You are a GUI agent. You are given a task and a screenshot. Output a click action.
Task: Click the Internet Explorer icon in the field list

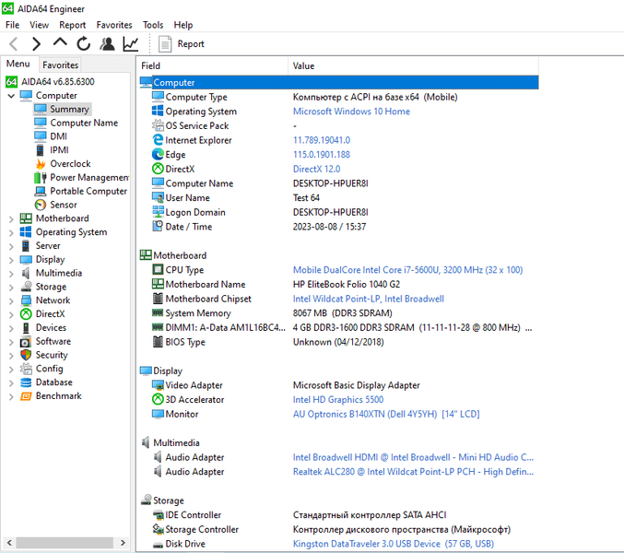(158, 140)
